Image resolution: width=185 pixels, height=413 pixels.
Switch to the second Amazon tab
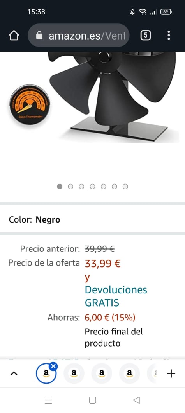74,373
